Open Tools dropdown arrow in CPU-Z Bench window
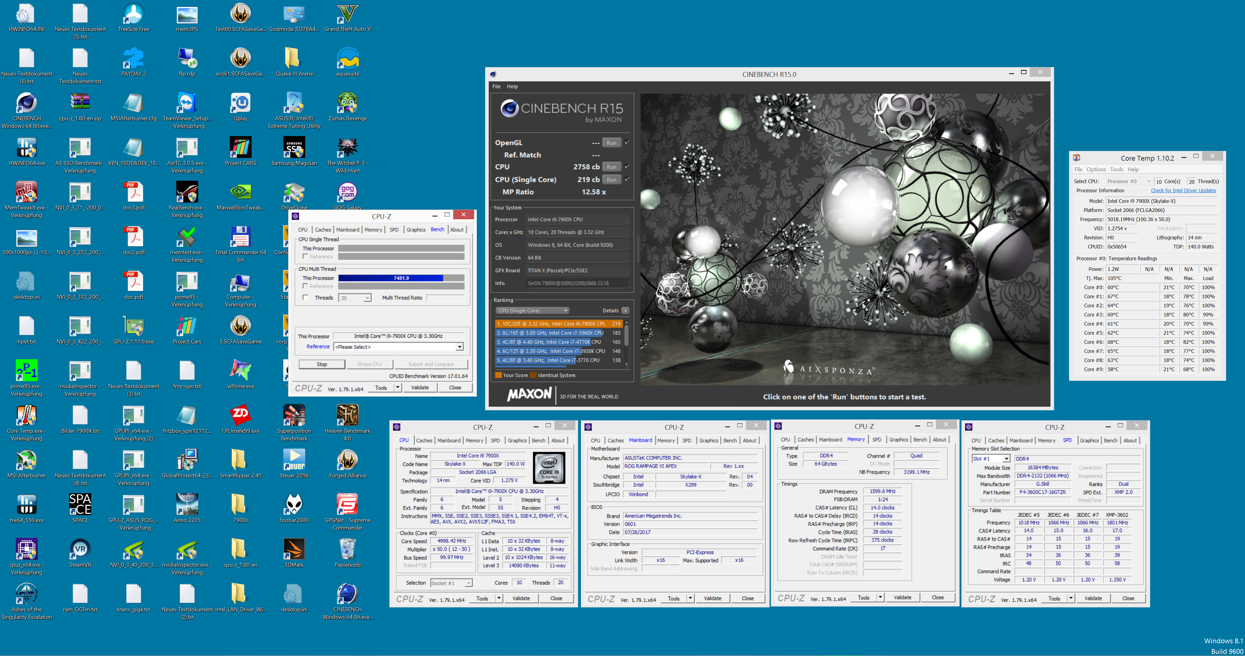The width and height of the screenshot is (1245, 656). (397, 388)
